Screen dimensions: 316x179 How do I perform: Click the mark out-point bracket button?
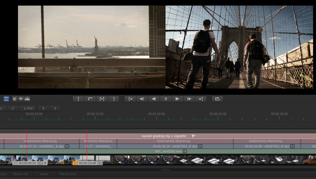coord(114,99)
